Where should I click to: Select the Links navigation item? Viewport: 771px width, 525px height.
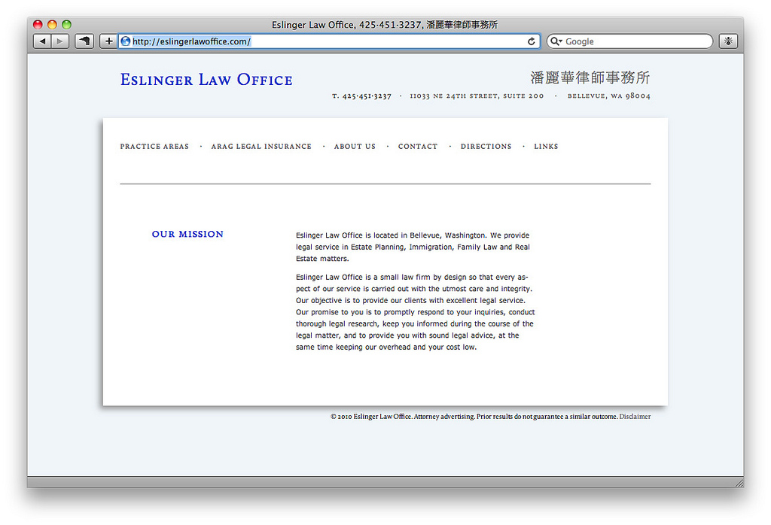point(546,147)
